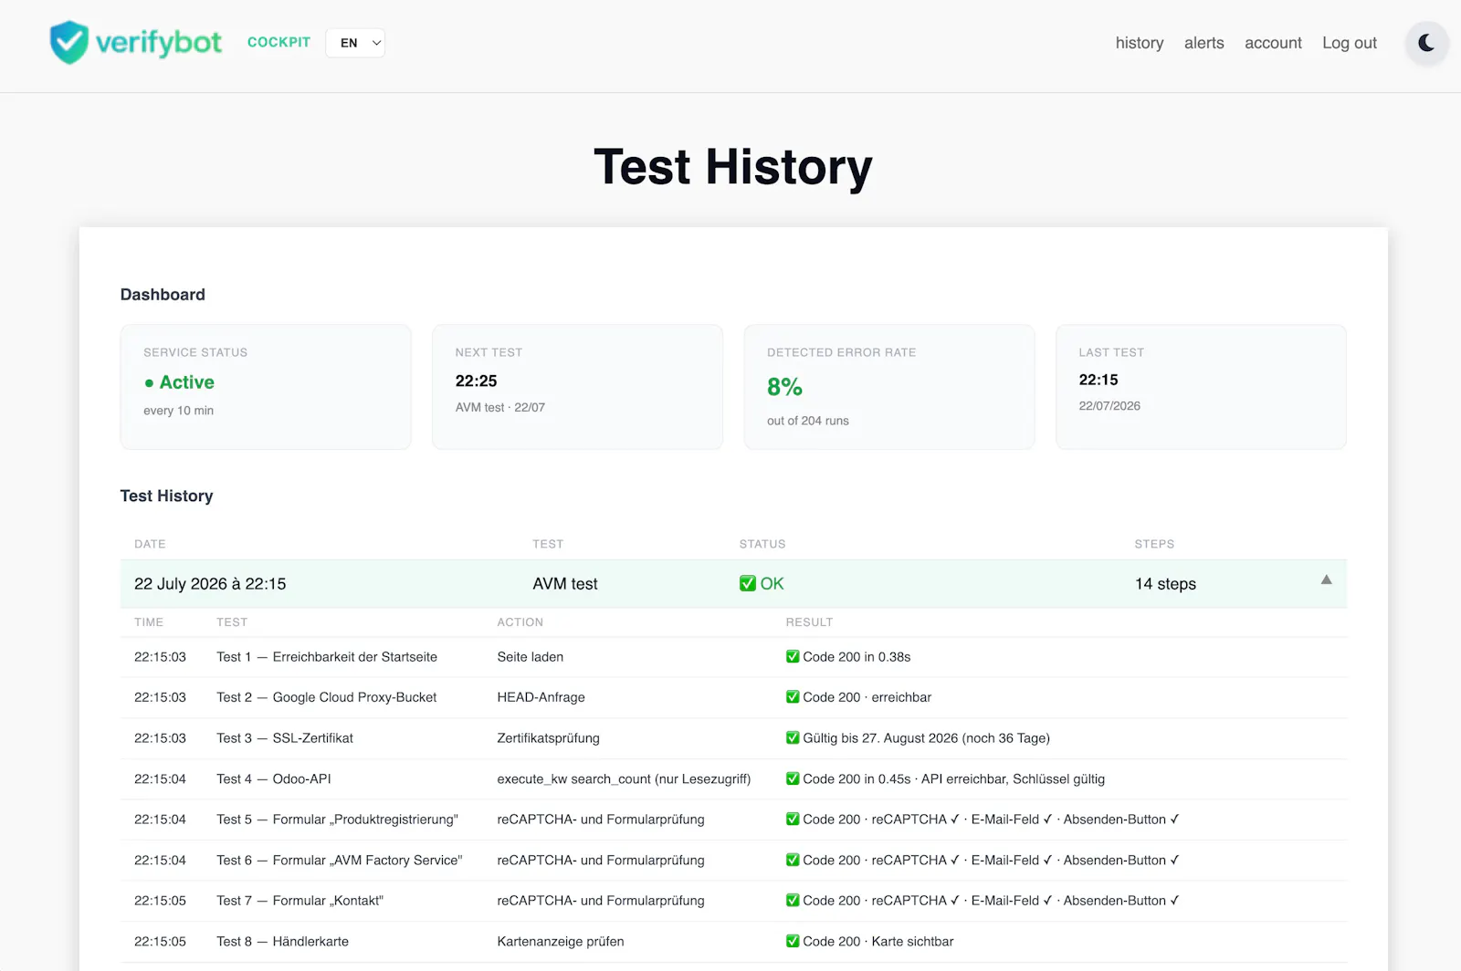Image resolution: width=1461 pixels, height=971 pixels.
Task: Click the 'AVM test · 22/07' text
Action: 500,408
